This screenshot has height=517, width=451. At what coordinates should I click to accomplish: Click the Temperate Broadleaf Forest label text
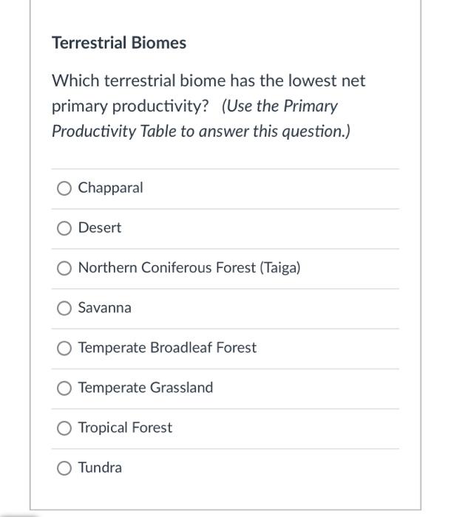tap(167, 348)
